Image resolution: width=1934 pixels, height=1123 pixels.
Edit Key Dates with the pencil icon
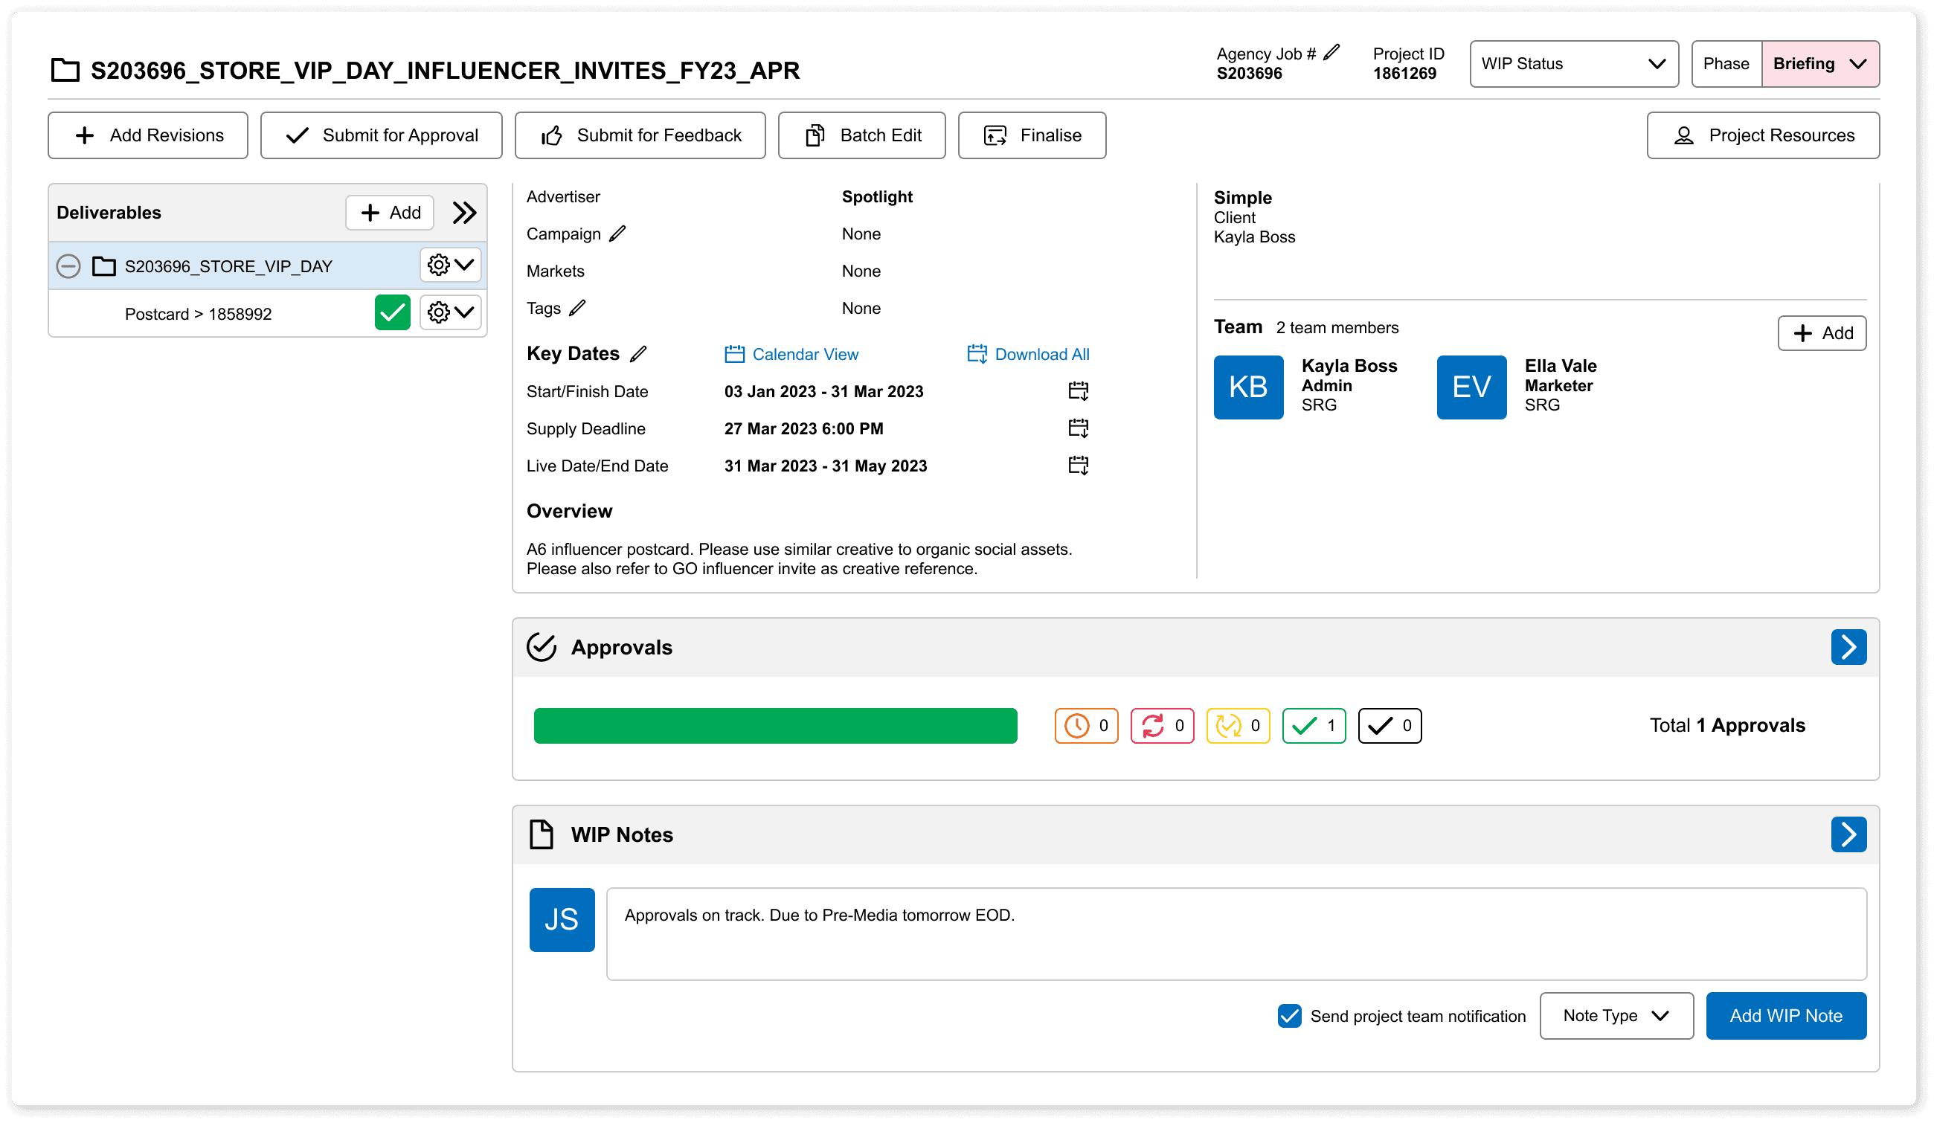point(637,353)
